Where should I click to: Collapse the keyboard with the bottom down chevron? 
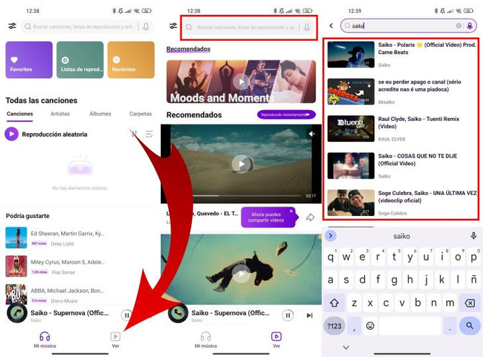346,347
